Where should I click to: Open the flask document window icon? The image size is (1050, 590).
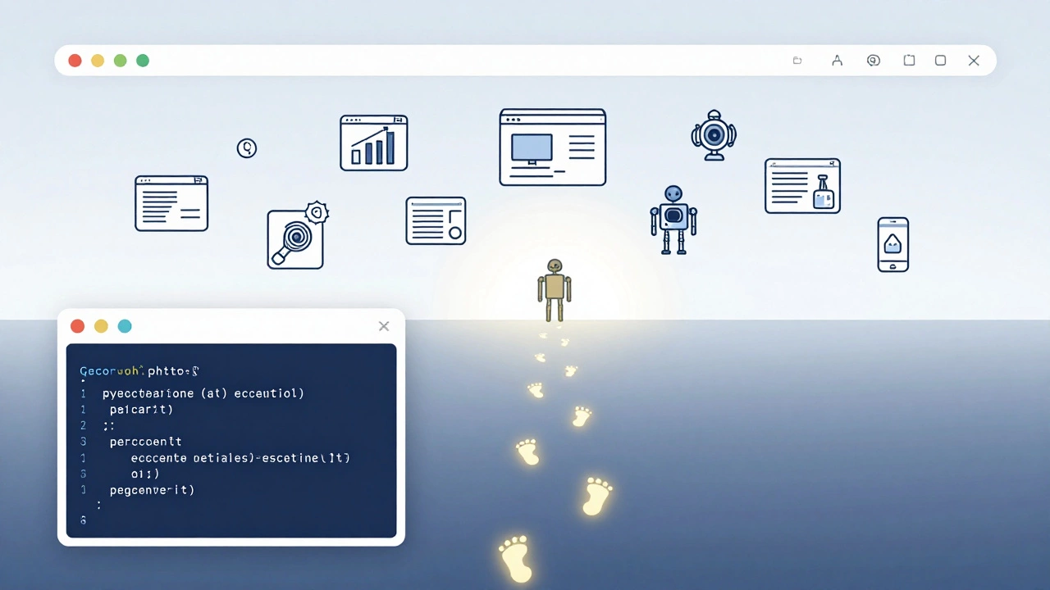pyautogui.click(x=802, y=185)
